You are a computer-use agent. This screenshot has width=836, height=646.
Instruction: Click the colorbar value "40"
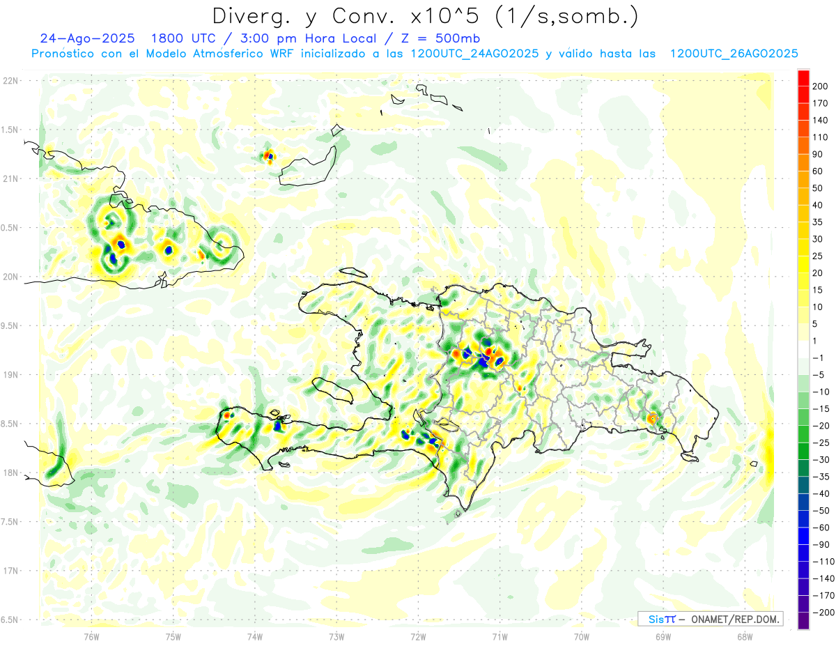(x=819, y=205)
